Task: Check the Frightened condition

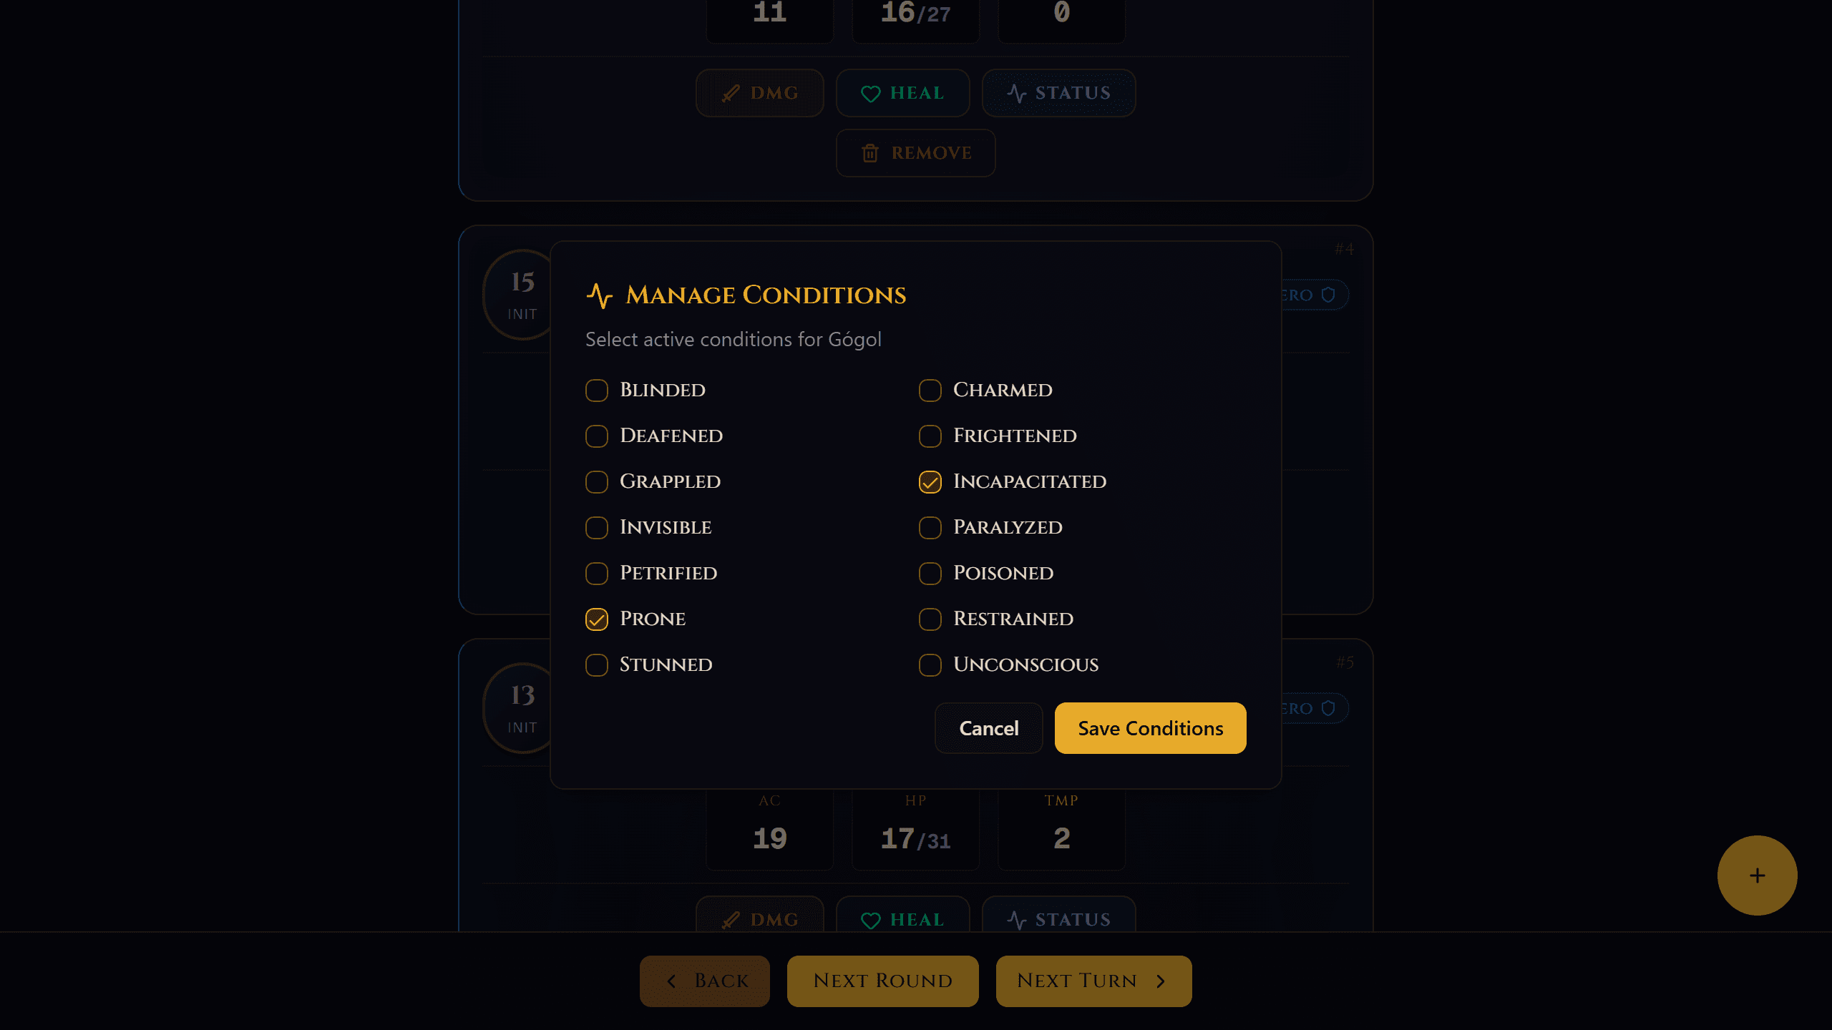Action: pyautogui.click(x=930, y=436)
